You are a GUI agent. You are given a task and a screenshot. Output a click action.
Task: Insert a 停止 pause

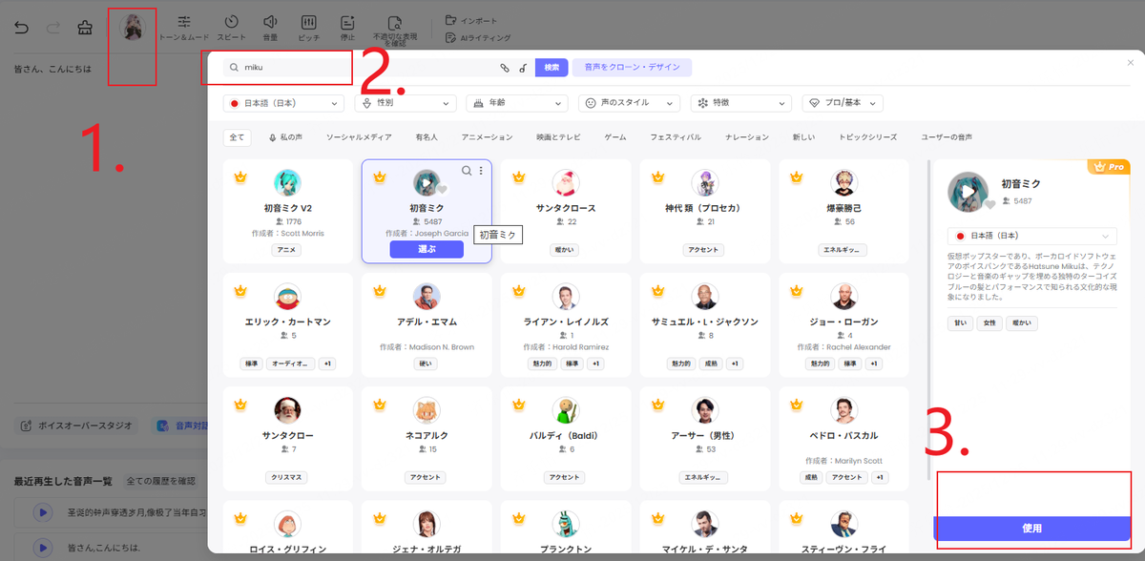pyautogui.click(x=347, y=28)
